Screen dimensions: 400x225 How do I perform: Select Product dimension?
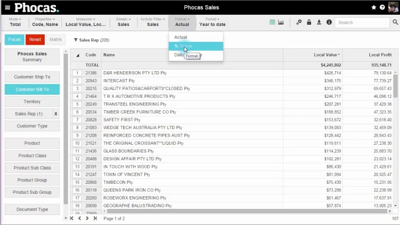click(x=32, y=143)
